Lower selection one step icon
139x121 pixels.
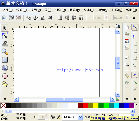click(67, 18)
